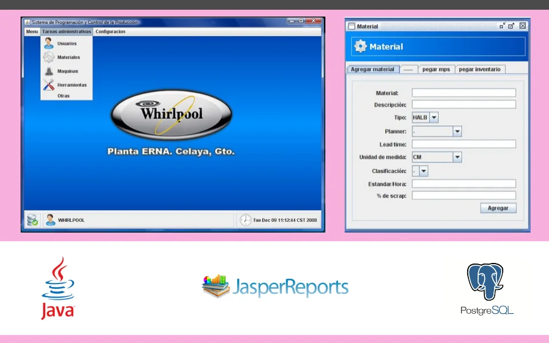The width and height of the screenshot is (549, 343).
Task: Click the Whirlpool logo in main window
Action: 171,114
